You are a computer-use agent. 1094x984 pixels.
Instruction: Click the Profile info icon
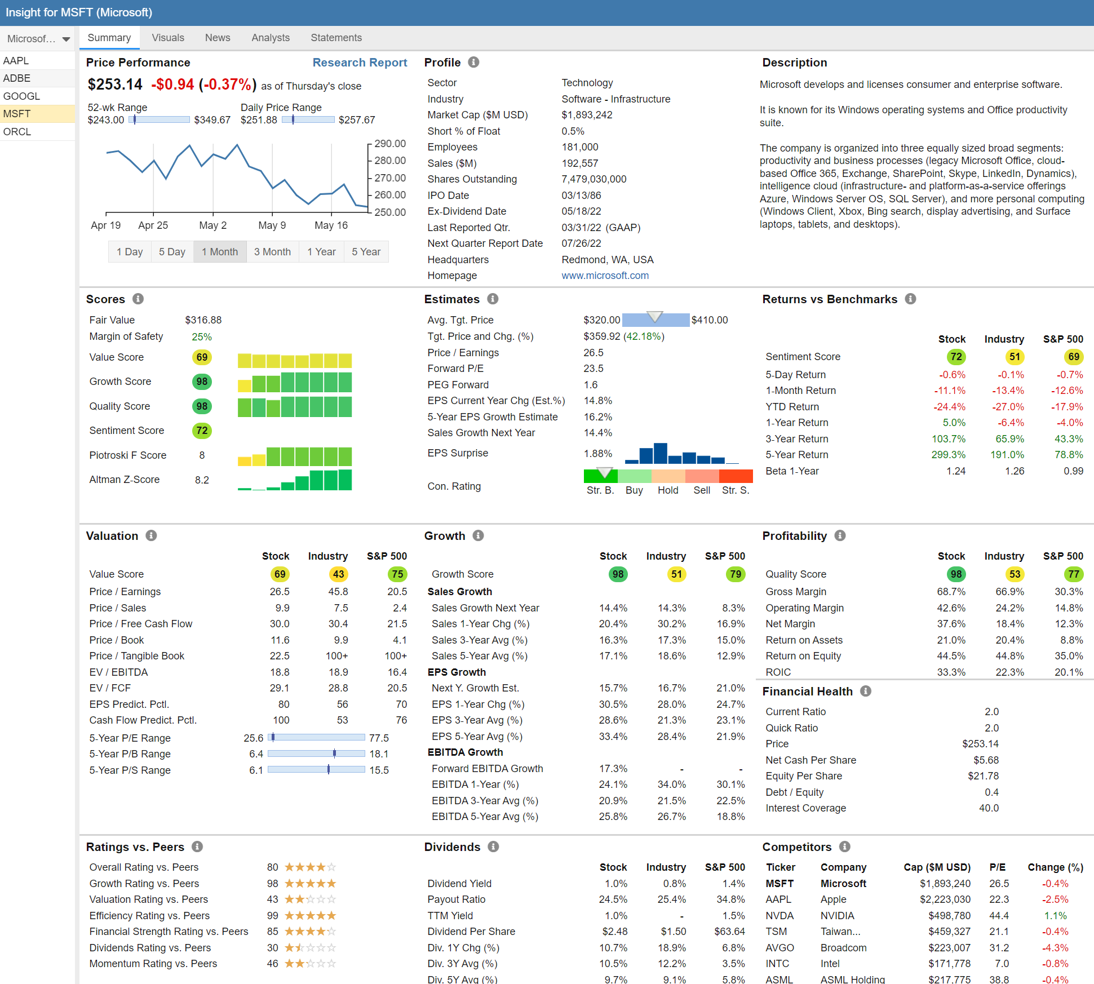click(473, 62)
